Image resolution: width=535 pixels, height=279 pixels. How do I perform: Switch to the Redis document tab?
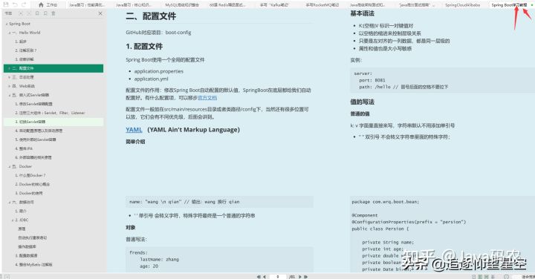[x=227, y=5]
